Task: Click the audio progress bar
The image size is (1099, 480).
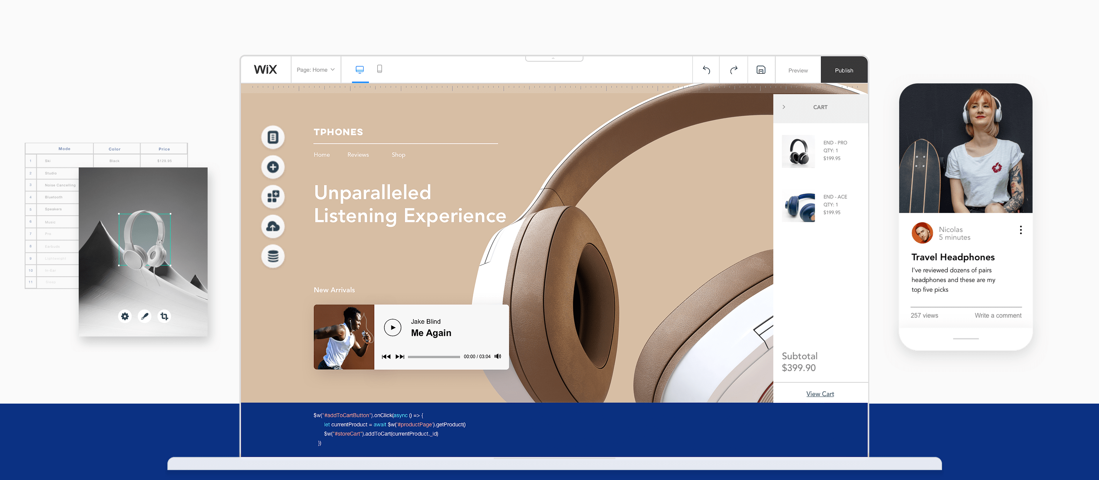Action: pyautogui.click(x=434, y=357)
